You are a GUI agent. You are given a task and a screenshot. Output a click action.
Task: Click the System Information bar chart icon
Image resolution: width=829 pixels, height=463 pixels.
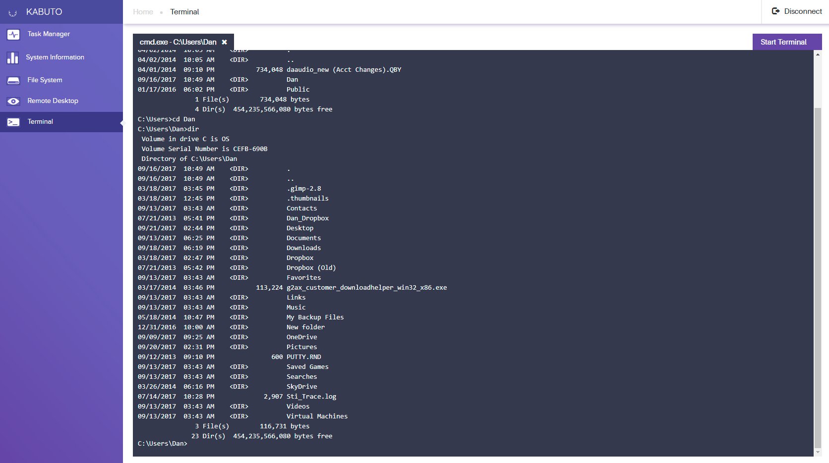13,57
